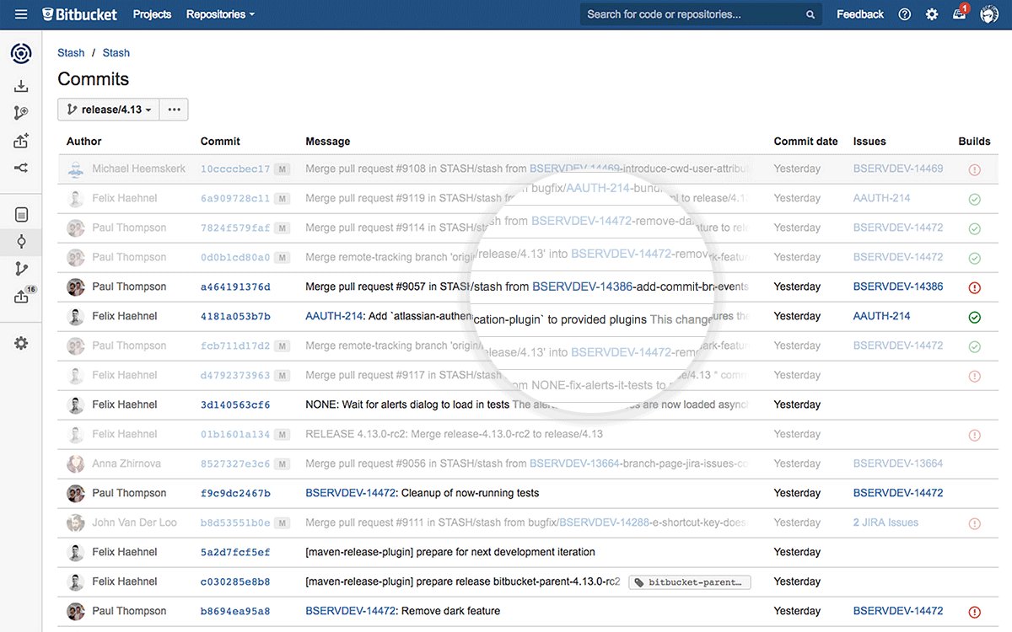This screenshot has width=1012, height=632.
Task: Click the Clone icon in sidebar
Action: (x=21, y=86)
